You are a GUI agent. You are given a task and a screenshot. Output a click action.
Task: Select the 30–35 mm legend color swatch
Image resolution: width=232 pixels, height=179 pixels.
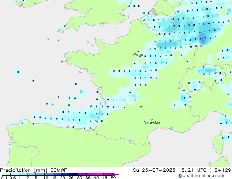[x=82, y=174]
